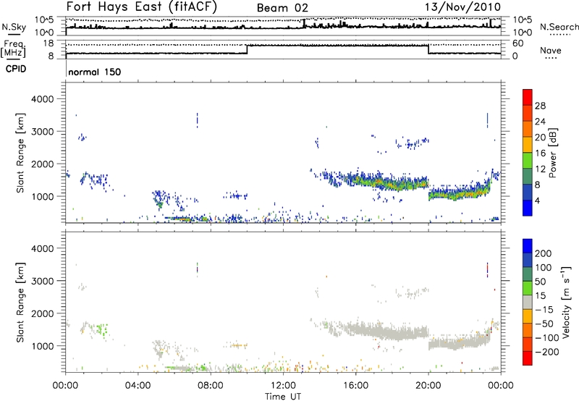Image resolution: width=579 pixels, height=401 pixels.
Task: Click the '24' tick on Power colorbar
Action: coord(540,122)
